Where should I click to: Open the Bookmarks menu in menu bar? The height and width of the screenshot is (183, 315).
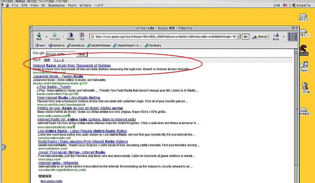coord(57,6)
